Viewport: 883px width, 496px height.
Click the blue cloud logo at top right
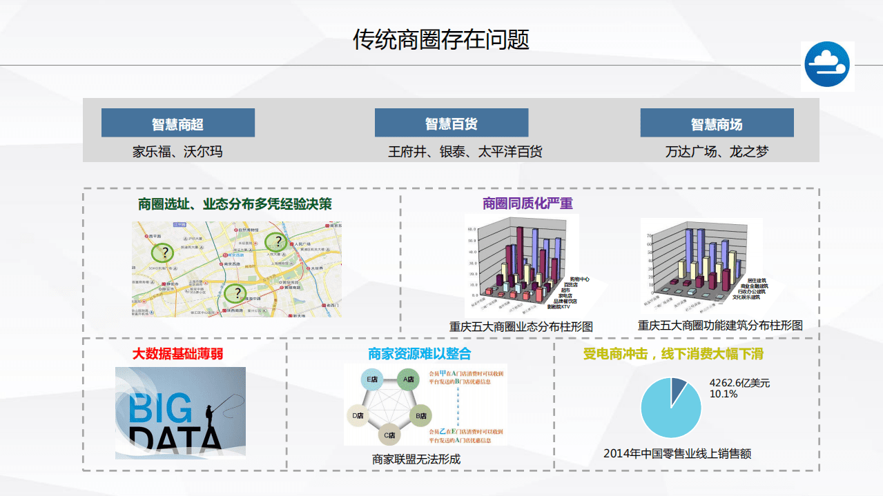826,63
